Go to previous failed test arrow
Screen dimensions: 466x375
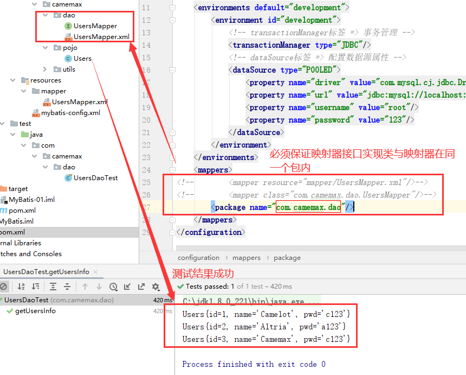[85, 287]
